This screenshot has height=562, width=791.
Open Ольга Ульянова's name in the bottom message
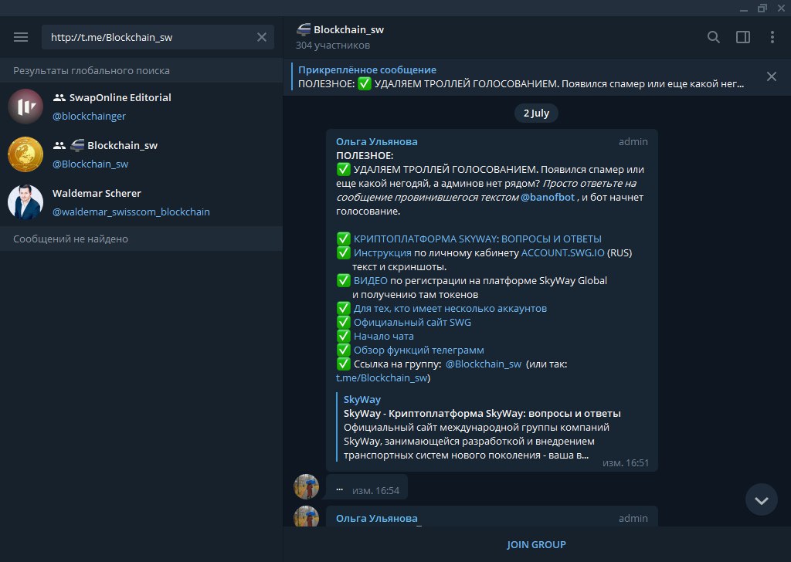(x=377, y=518)
